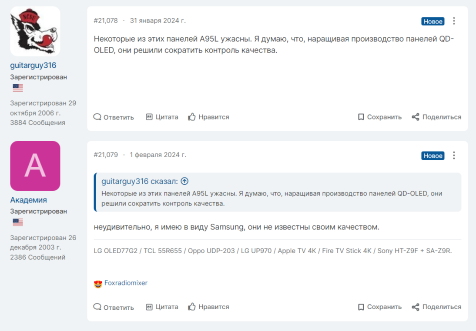This screenshot has height=331, width=476.
Task: Like guitarguy316's post with thumbs-up icon
Action: pyautogui.click(x=192, y=117)
